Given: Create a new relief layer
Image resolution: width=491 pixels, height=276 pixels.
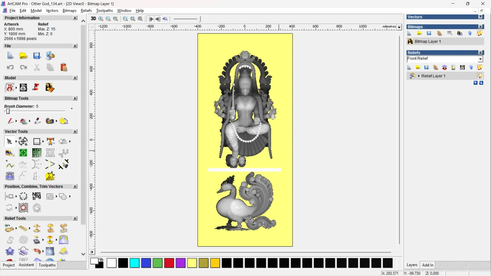Looking at the screenshot, I should point(409,67).
